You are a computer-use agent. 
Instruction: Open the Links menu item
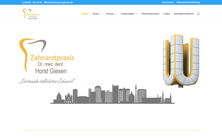(166, 14)
